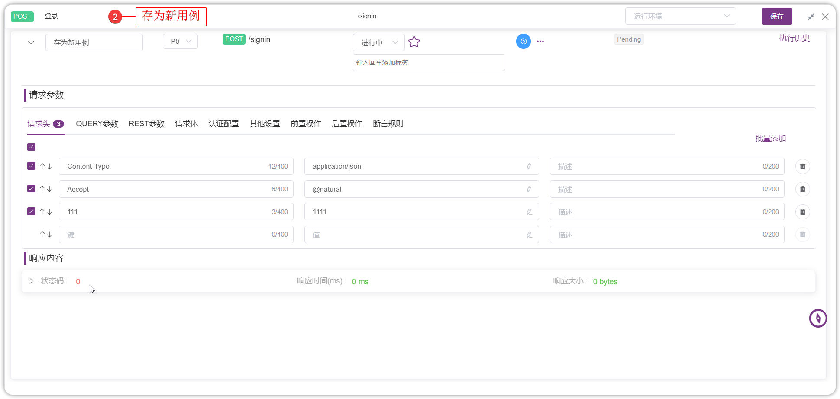
Task: Shrink the dialog with the minimize-arrows icon
Action: tap(811, 16)
